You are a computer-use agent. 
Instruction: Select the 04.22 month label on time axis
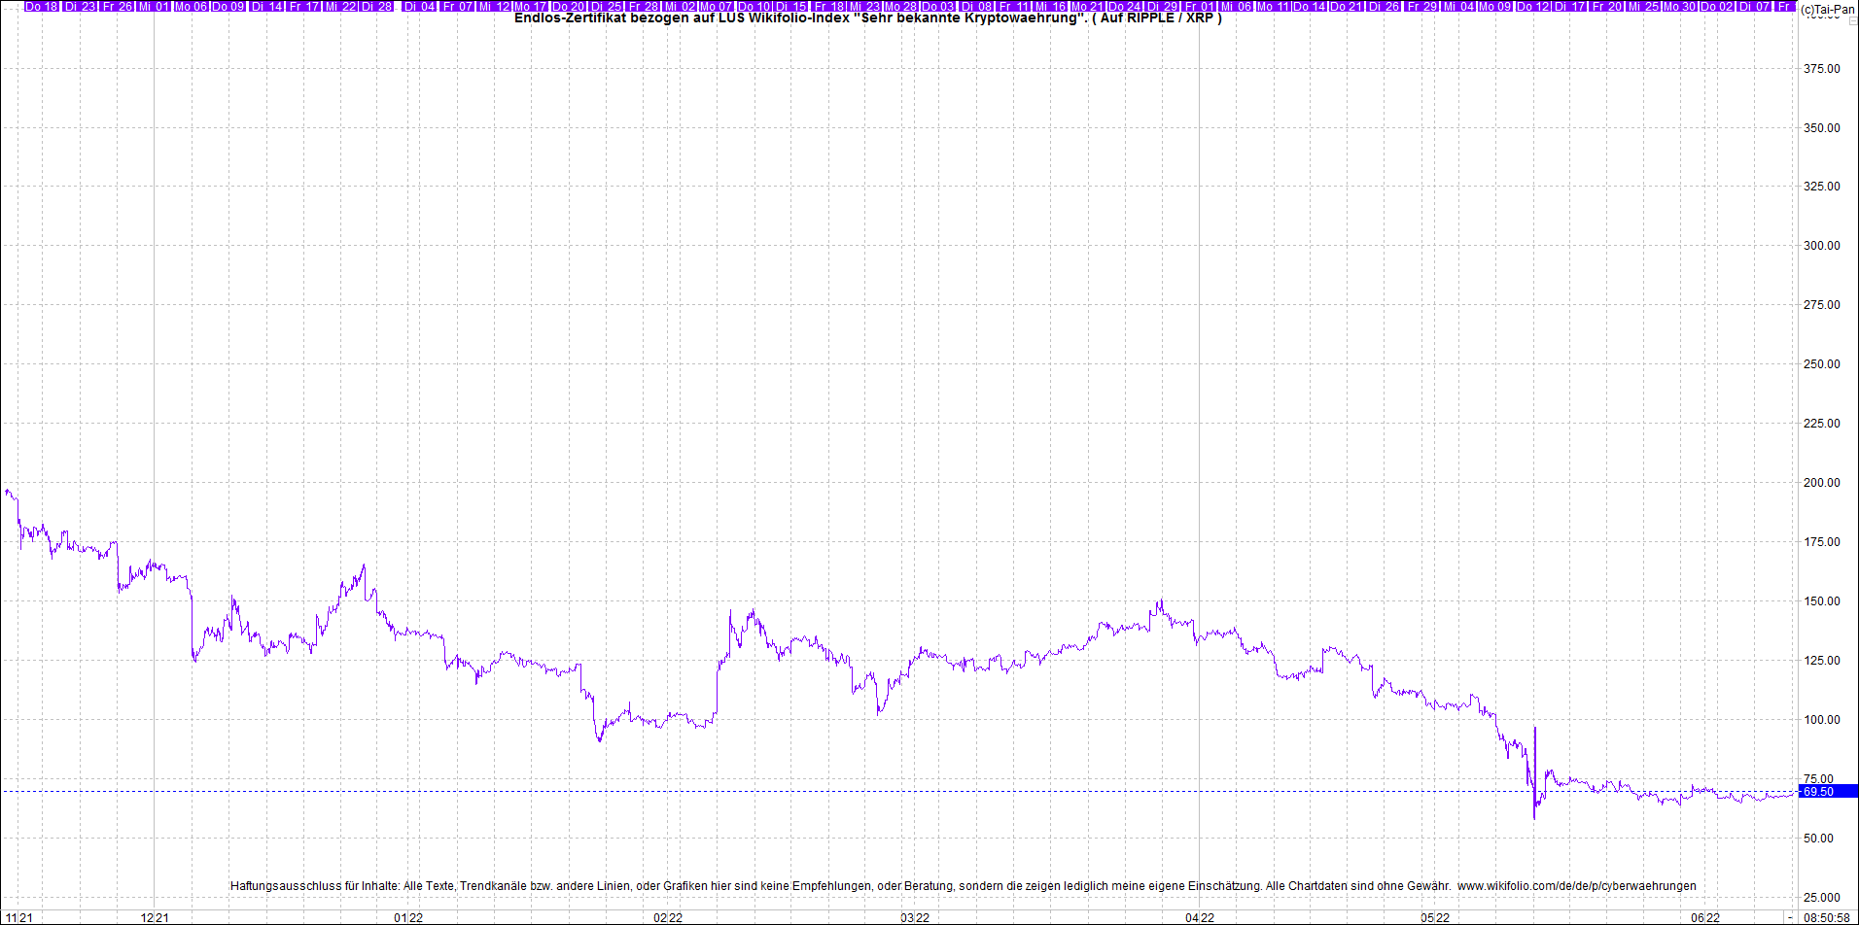(x=1200, y=917)
